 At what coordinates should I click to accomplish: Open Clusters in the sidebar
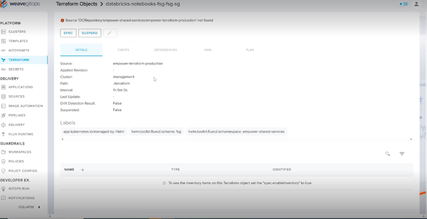coord(17,32)
